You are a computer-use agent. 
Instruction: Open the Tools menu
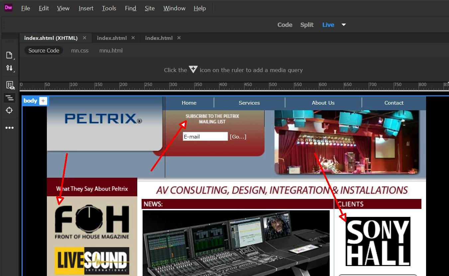tap(109, 8)
